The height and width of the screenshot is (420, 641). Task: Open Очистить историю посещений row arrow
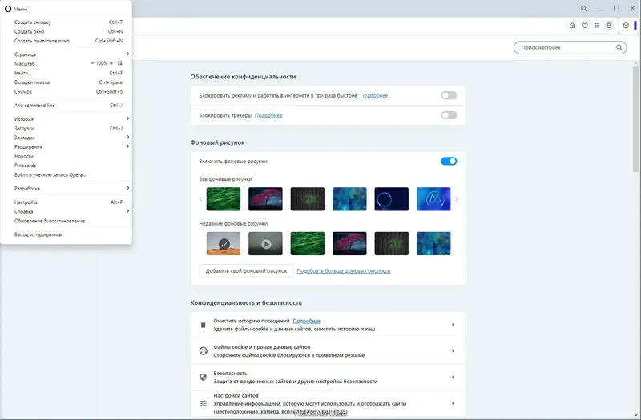453,325
